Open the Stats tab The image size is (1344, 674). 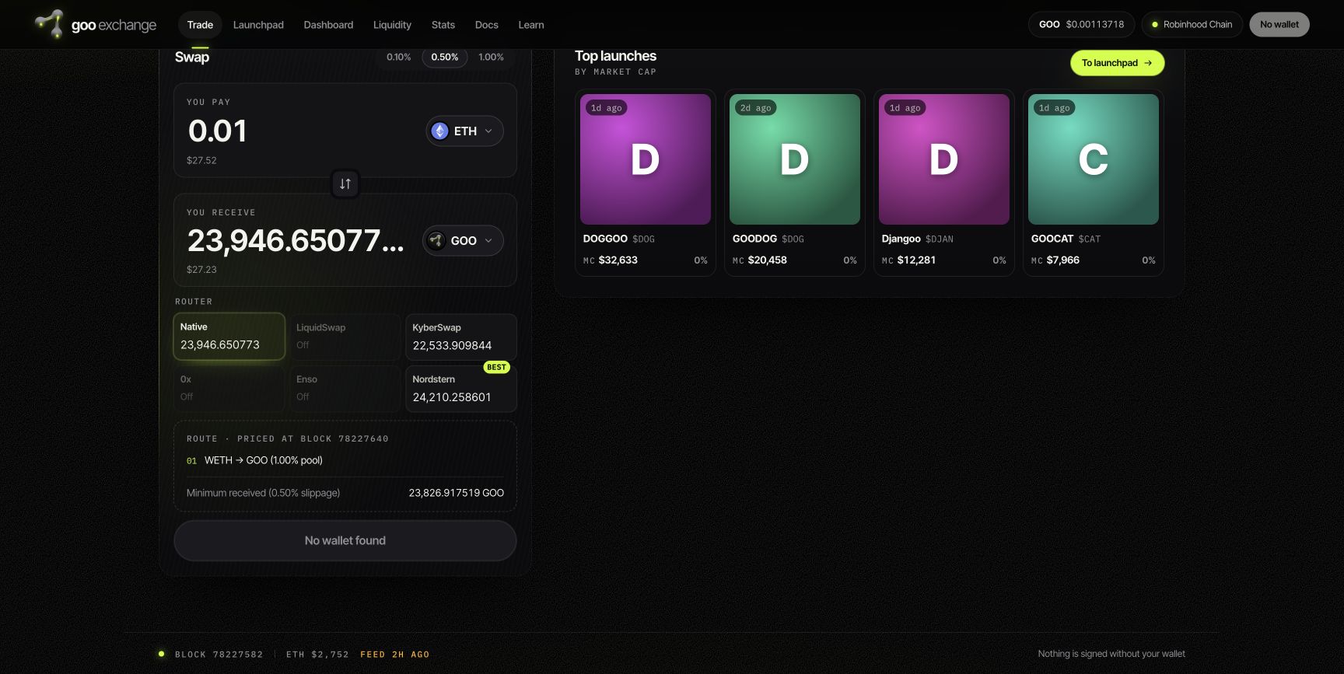pyautogui.click(x=443, y=25)
